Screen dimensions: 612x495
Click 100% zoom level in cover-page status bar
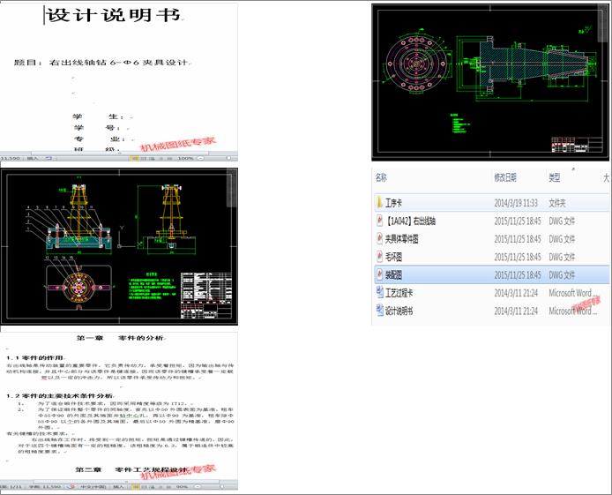[185, 158]
